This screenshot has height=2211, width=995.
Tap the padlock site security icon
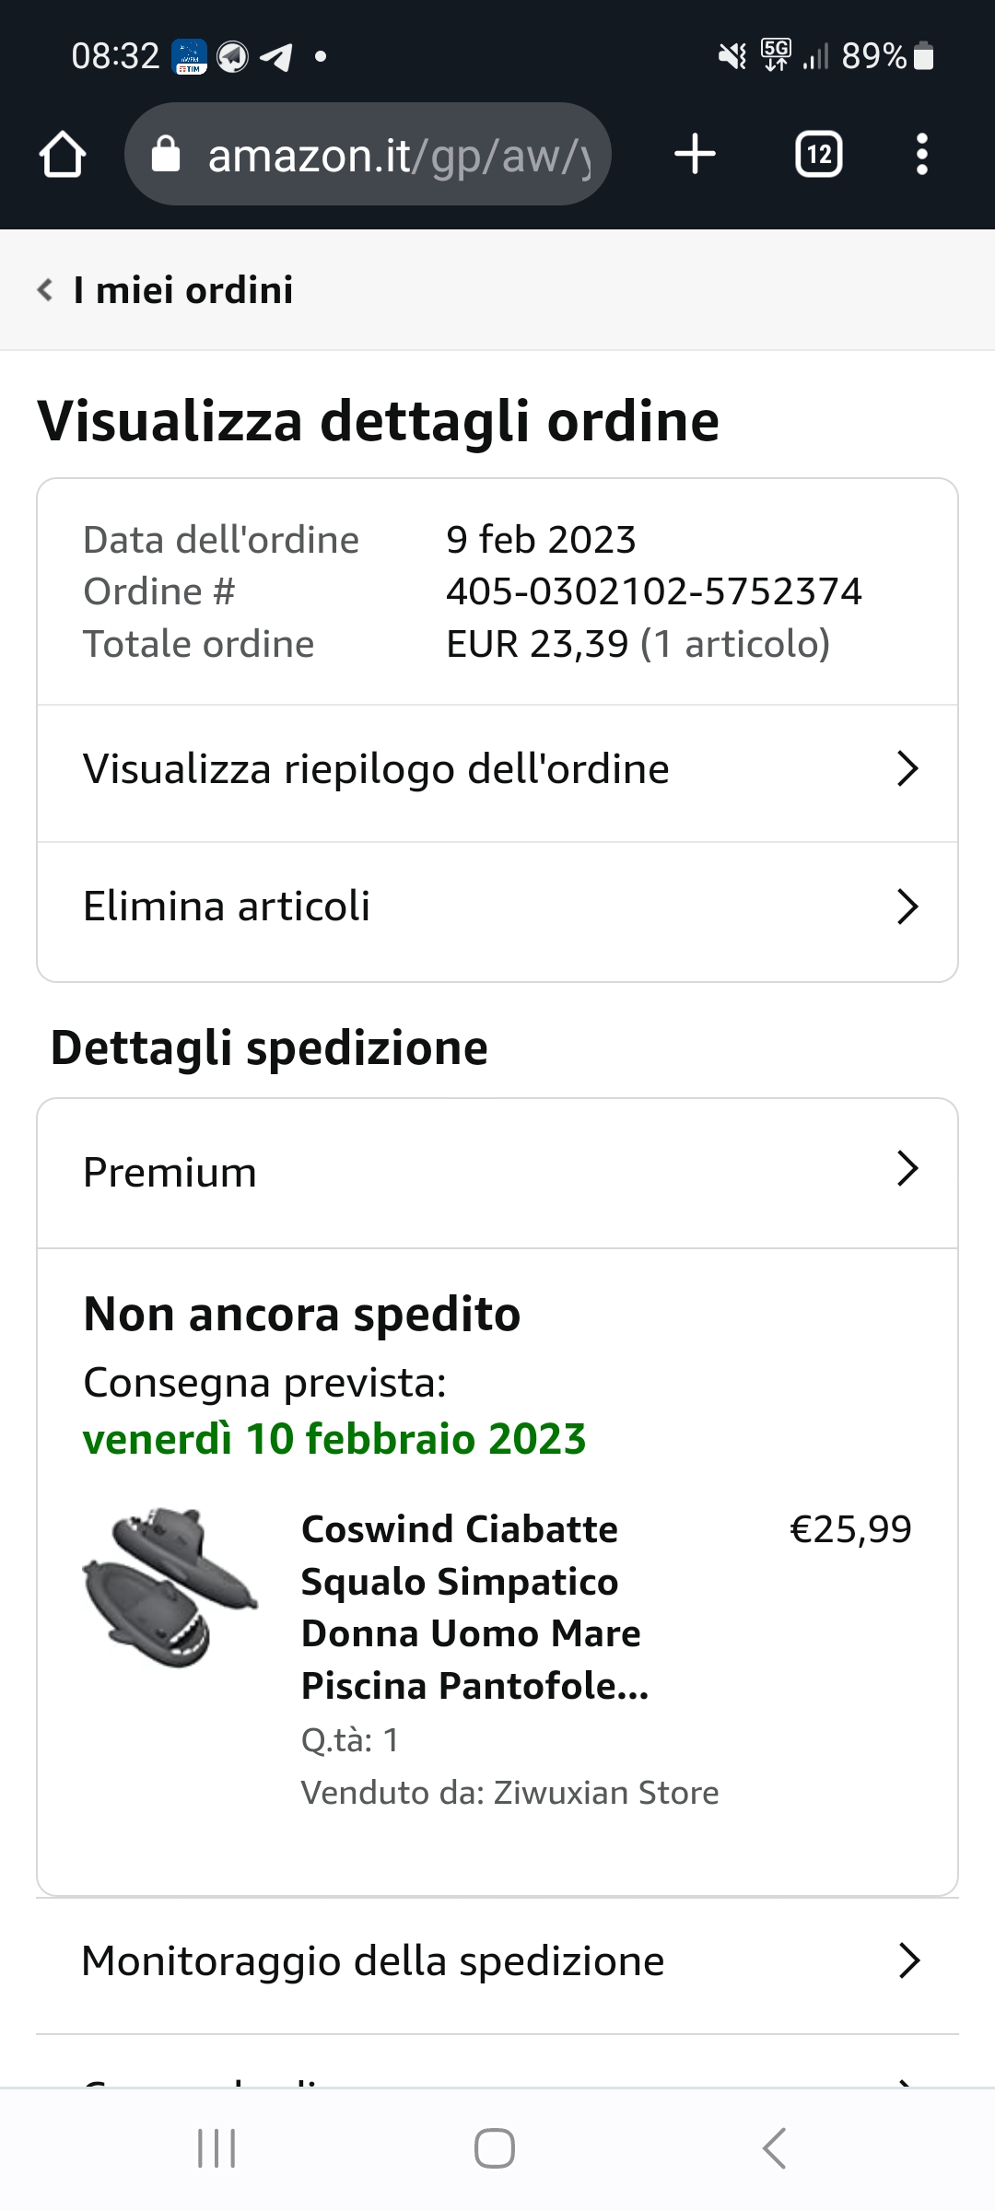click(166, 155)
